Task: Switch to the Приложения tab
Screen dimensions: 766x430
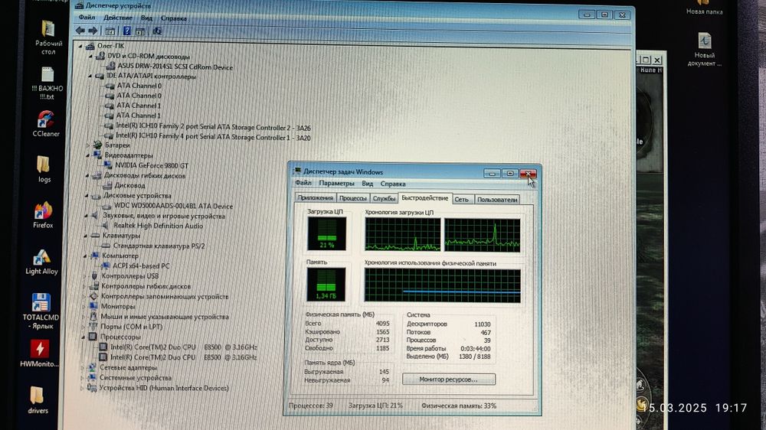Action: click(316, 197)
